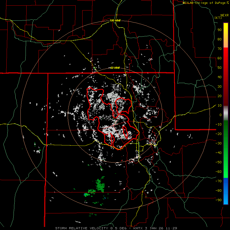Click the large green velocity patch south of the radar
The width and height of the screenshot is (230, 230).
tap(100, 185)
